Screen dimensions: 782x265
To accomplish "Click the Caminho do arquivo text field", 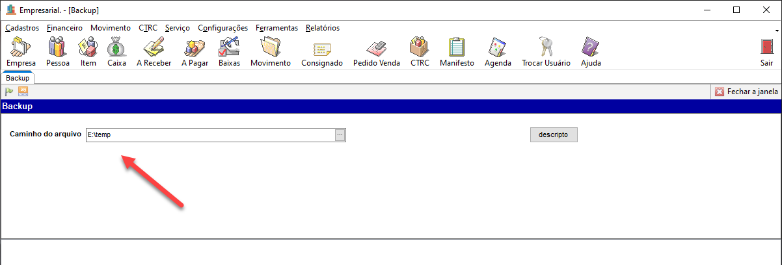I will (209, 134).
